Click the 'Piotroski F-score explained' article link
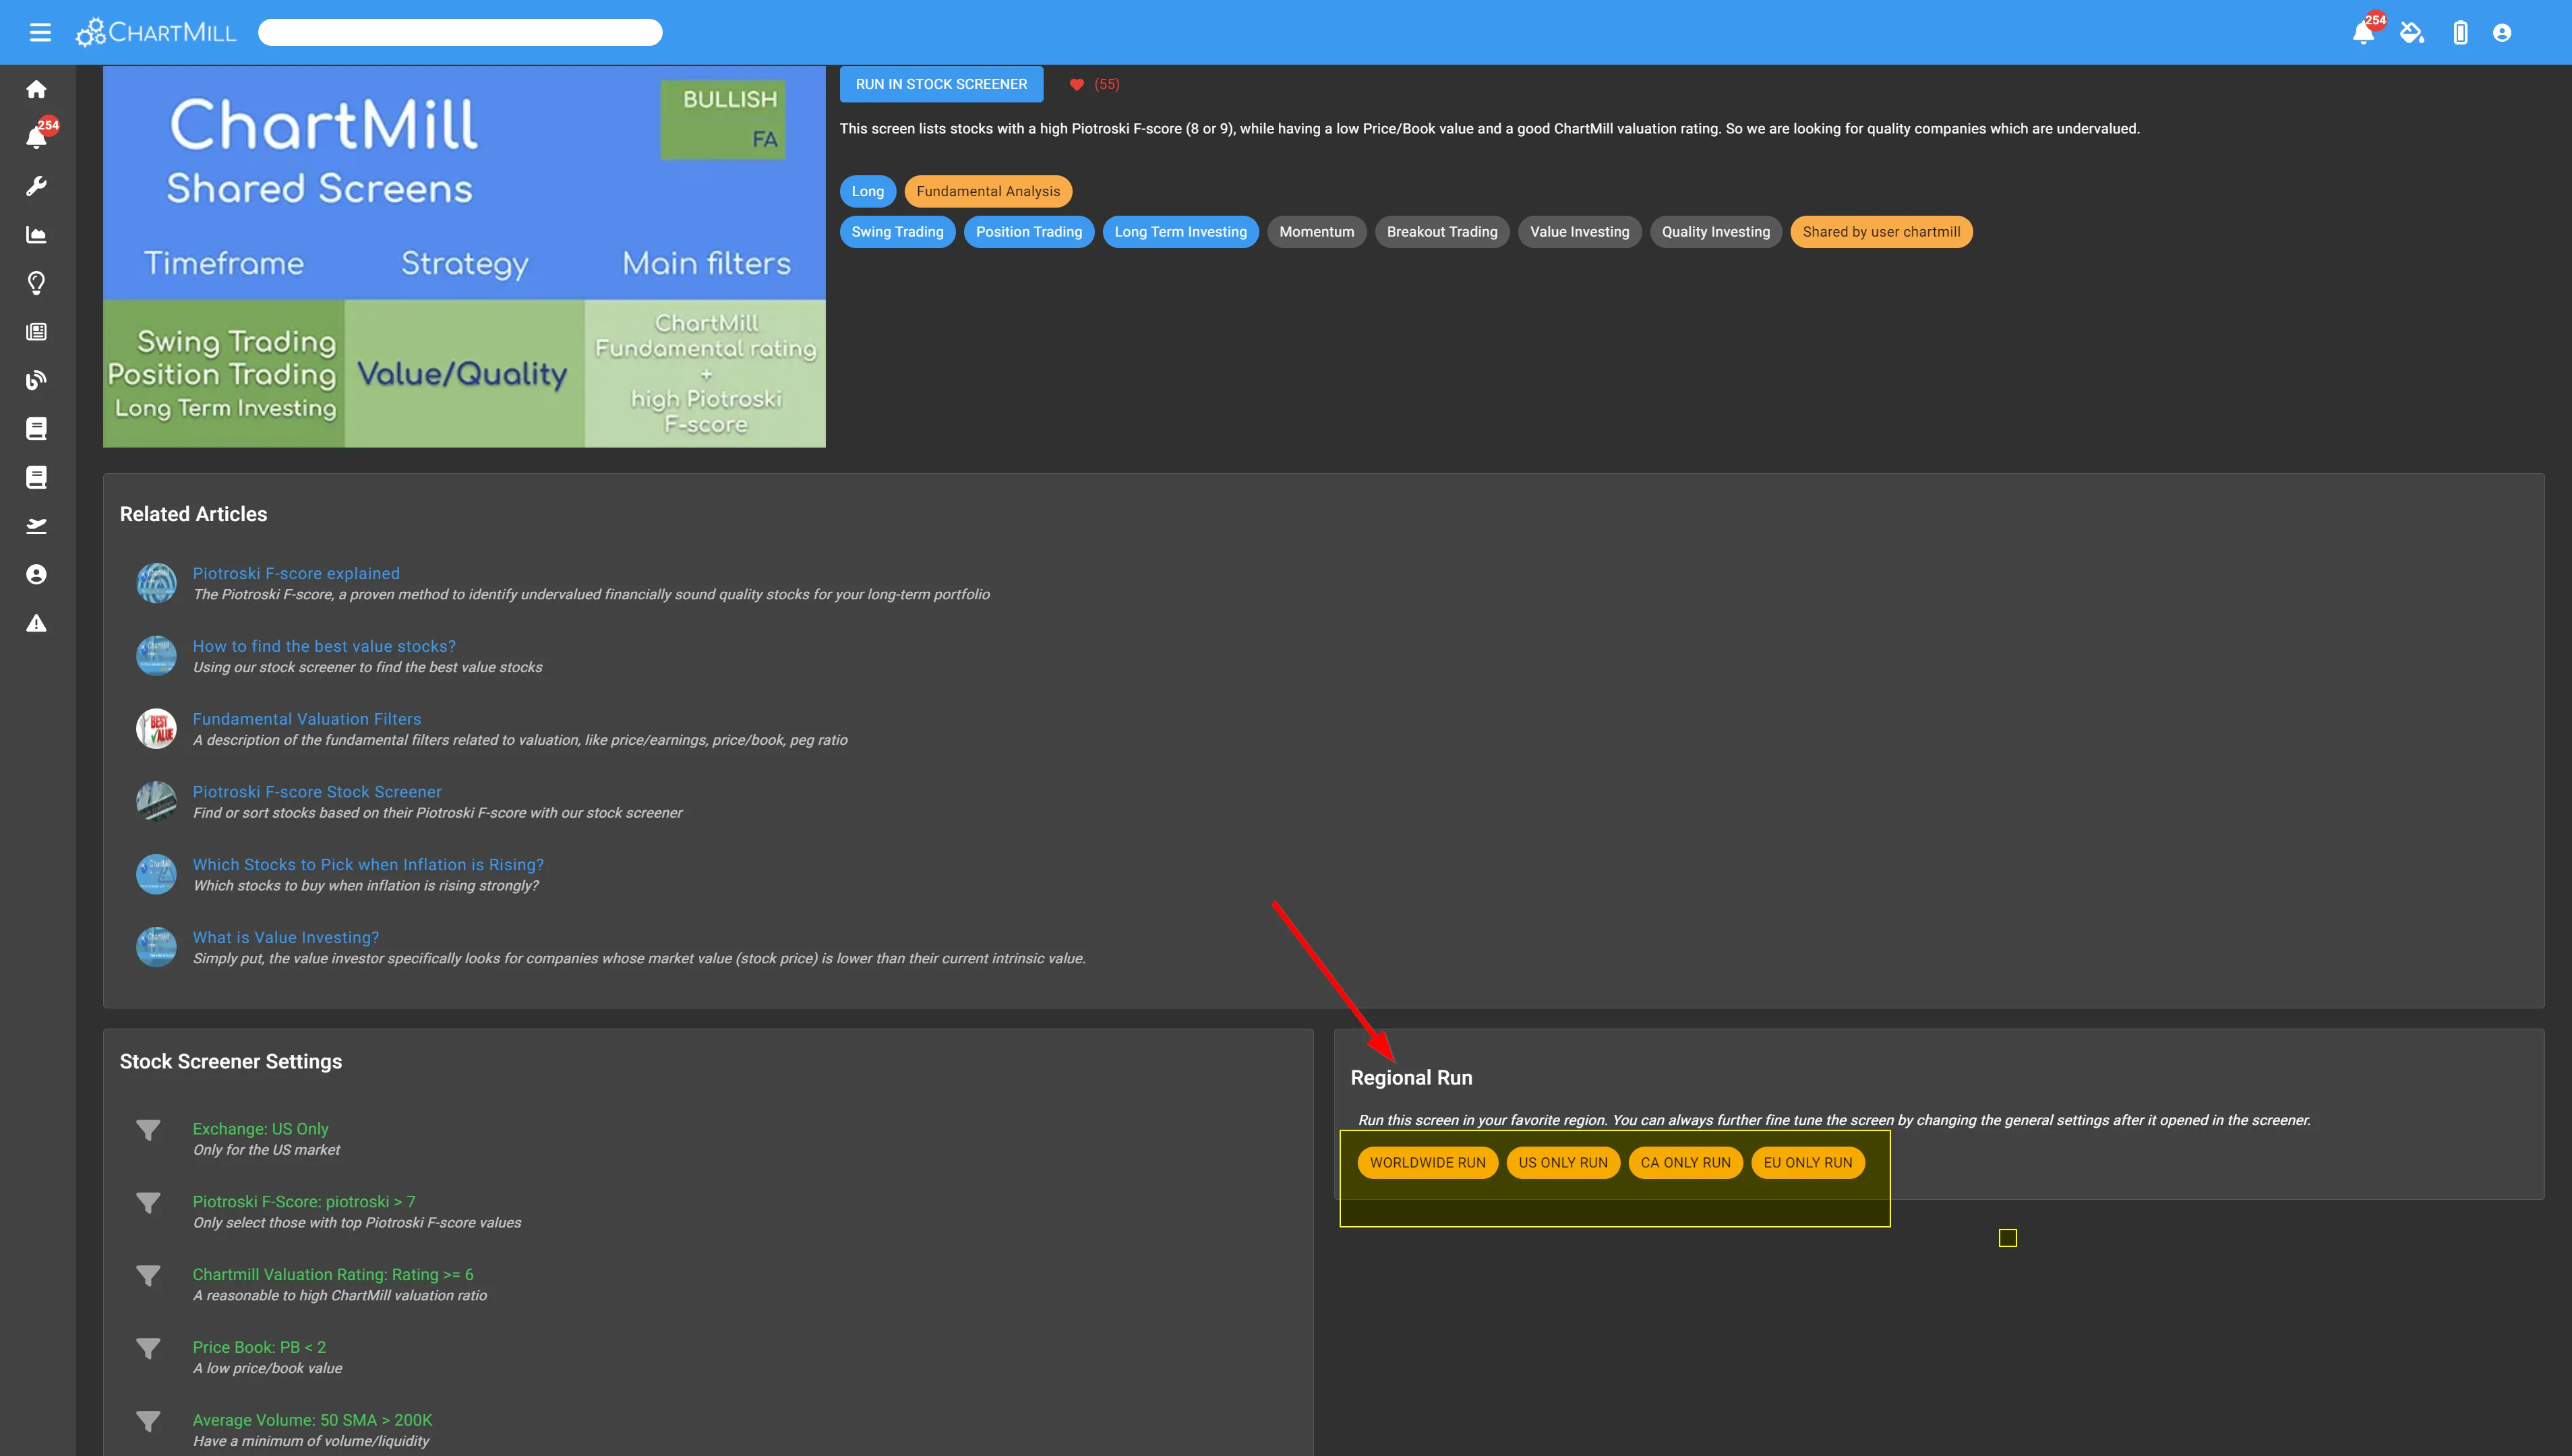 (x=295, y=572)
